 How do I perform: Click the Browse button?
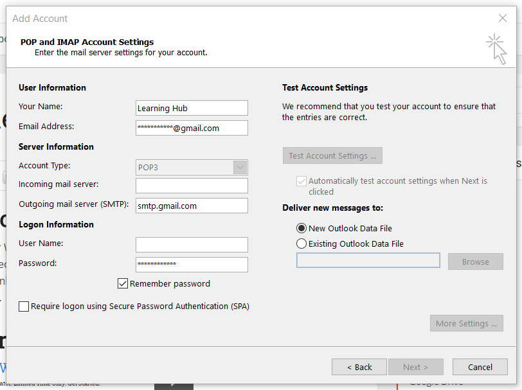pos(475,261)
